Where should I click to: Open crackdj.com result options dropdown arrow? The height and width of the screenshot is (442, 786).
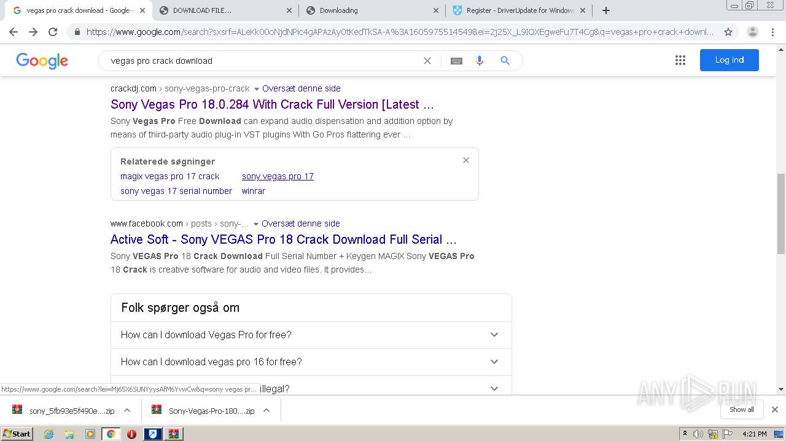pos(257,89)
